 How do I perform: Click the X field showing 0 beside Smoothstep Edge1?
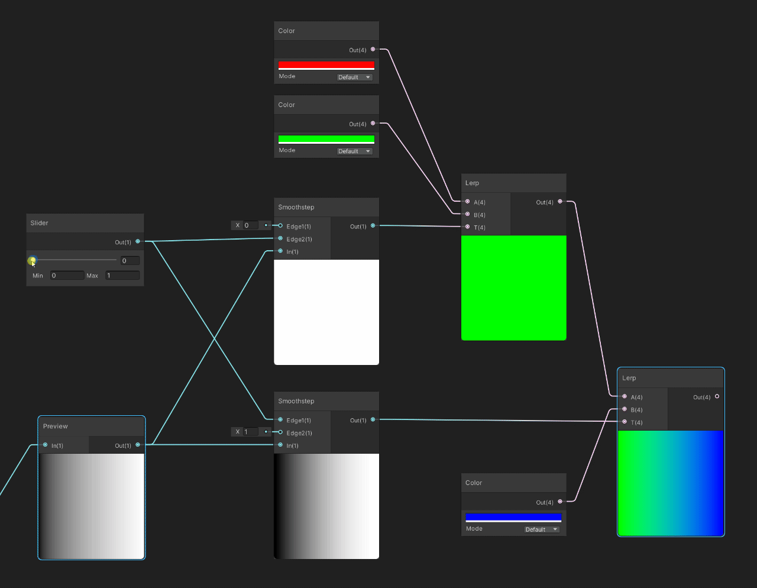point(251,225)
